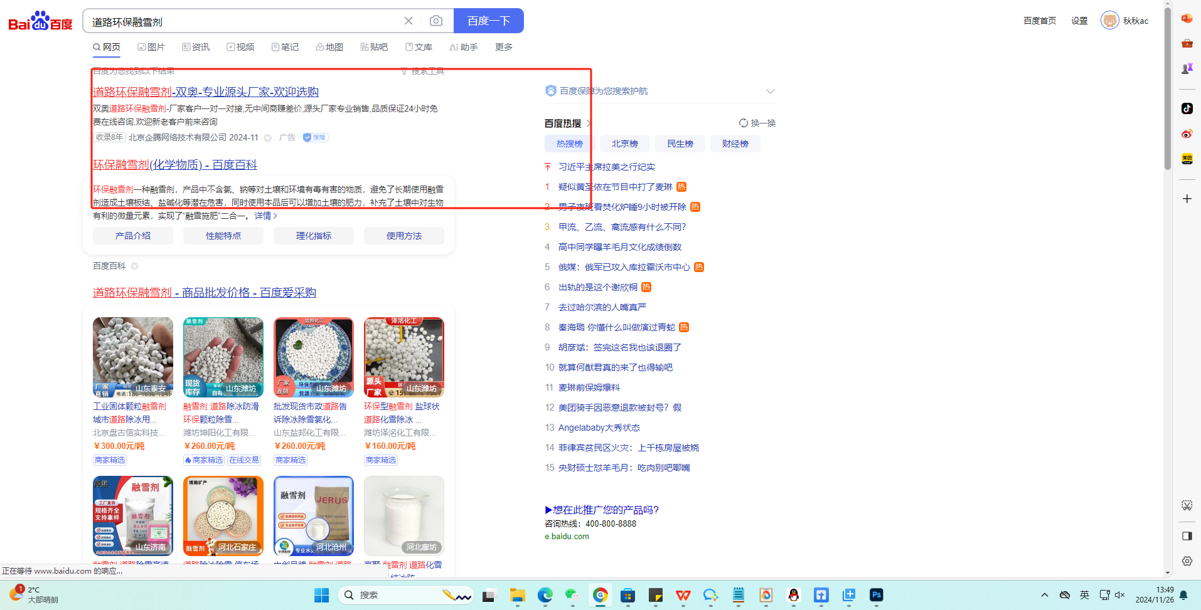The height and width of the screenshot is (610, 1201).
Task: Select the 北京榜 hot list tab
Action: coord(625,144)
